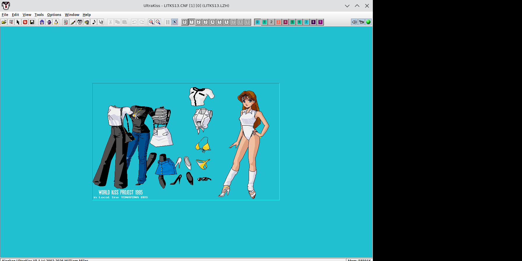
Task: Select teal color set 6
Action: pyautogui.click(x=299, y=22)
